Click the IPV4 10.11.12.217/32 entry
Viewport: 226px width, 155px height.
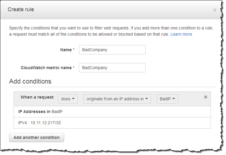[39, 122]
